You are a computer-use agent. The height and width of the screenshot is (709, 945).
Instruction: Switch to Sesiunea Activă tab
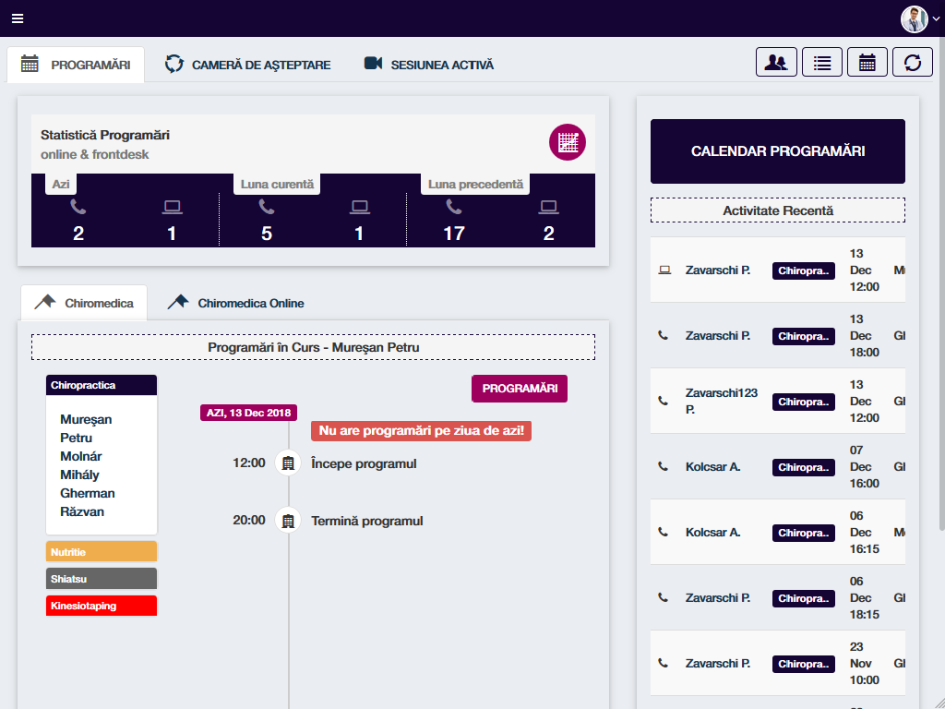[429, 65]
